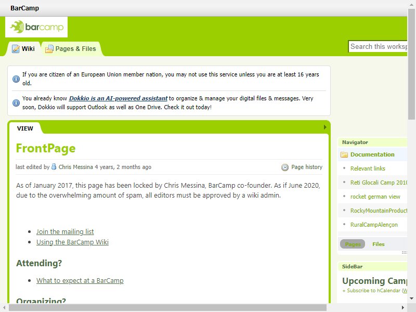Click the Attending? section heading

click(x=39, y=263)
